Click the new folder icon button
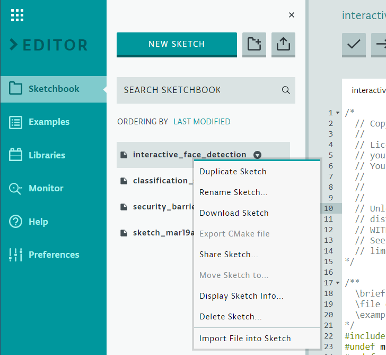 (254, 45)
